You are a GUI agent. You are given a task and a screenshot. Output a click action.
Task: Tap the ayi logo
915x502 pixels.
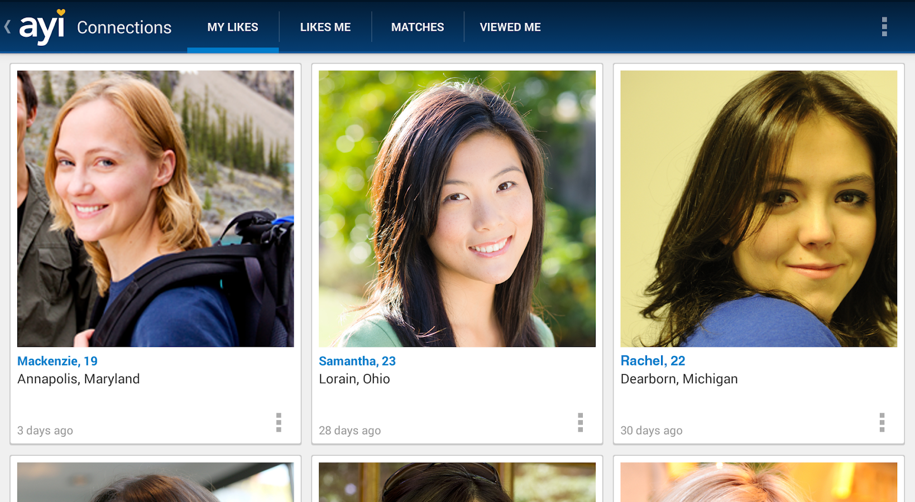tap(42, 27)
